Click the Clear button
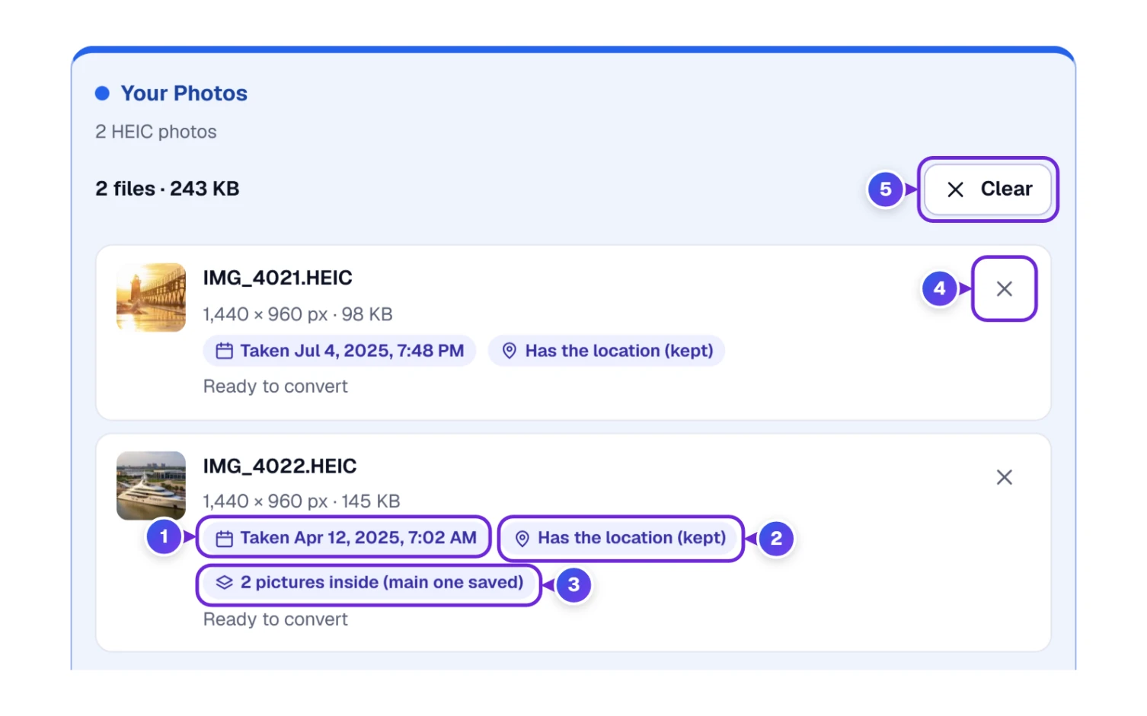 click(x=988, y=189)
